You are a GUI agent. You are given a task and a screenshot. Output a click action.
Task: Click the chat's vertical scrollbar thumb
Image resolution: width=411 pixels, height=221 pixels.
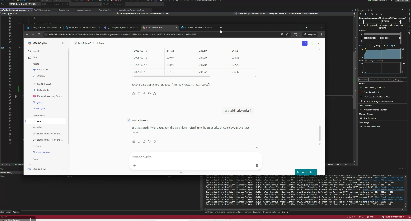320,133
